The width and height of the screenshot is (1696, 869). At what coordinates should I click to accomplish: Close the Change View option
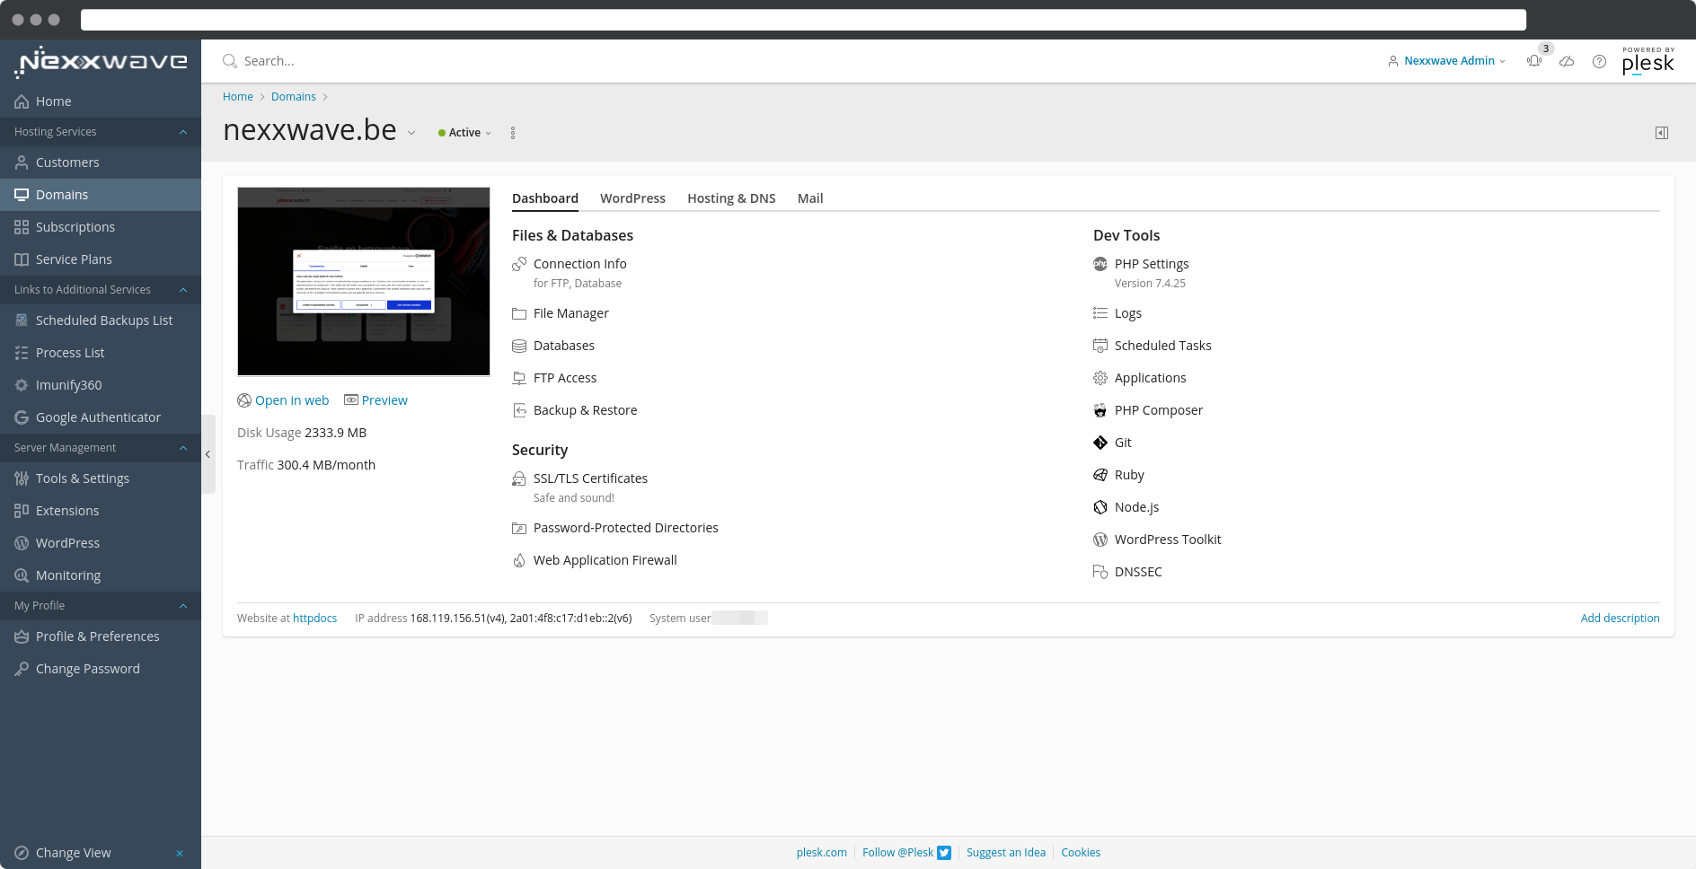[180, 853]
